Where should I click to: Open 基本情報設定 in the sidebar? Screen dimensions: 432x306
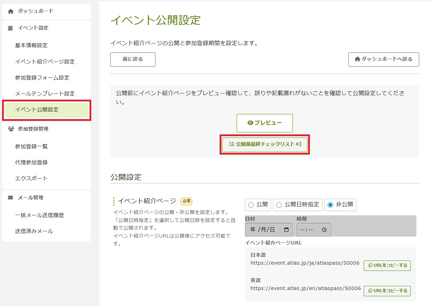pyautogui.click(x=31, y=46)
